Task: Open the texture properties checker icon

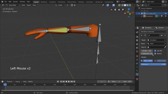Action: point(137,79)
